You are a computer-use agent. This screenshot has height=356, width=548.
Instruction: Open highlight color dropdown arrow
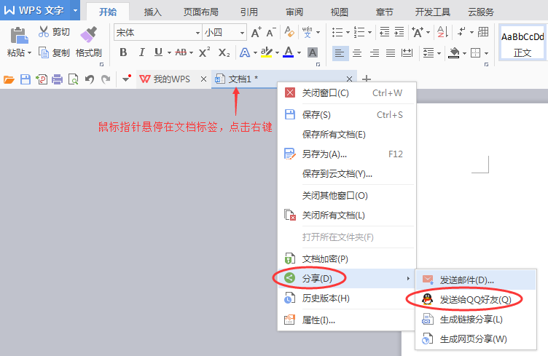tap(277, 53)
